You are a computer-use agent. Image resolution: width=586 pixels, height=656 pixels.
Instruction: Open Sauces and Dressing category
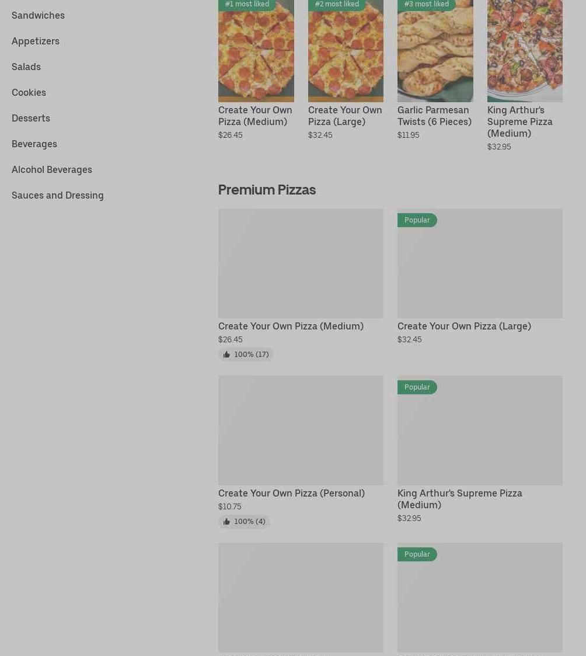(58, 195)
